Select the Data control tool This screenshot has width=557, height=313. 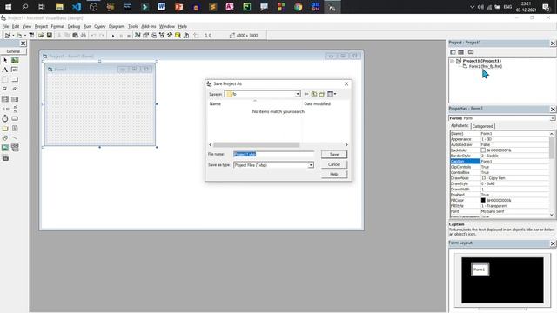(15, 148)
